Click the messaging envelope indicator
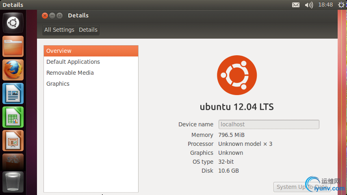The image size is (347, 195). (x=295, y=5)
